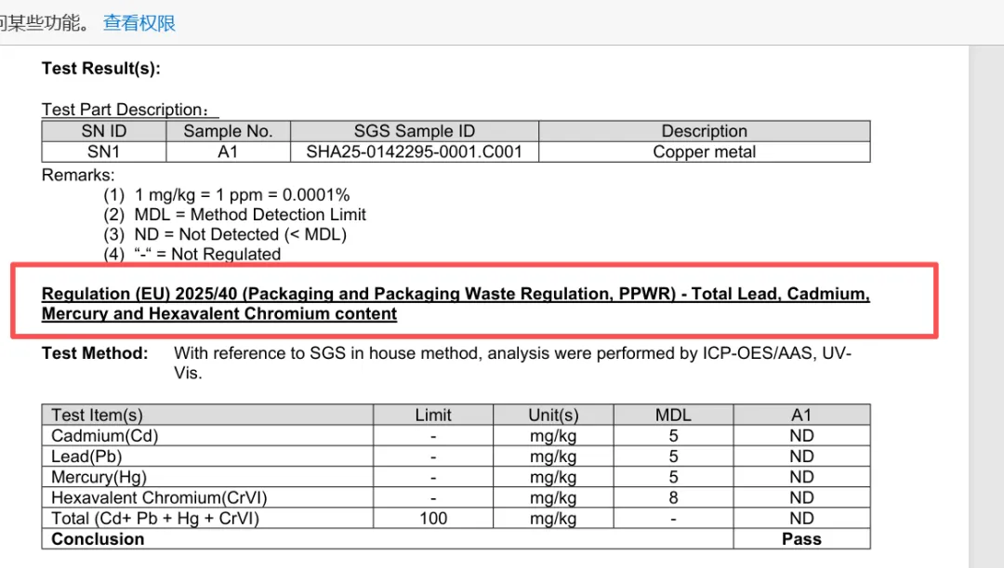Click the Copper metal description cell
The image size is (1004, 568).
pos(704,152)
